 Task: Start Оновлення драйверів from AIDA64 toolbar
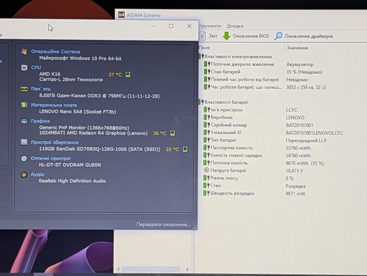click(x=304, y=36)
